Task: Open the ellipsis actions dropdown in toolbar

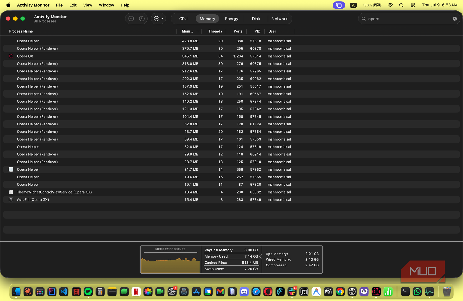Action: coord(158,19)
